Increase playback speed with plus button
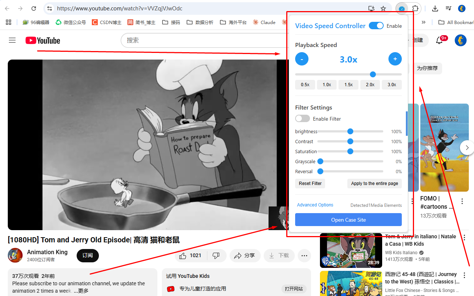This screenshot has height=296, width=474. tap(395, 59)
